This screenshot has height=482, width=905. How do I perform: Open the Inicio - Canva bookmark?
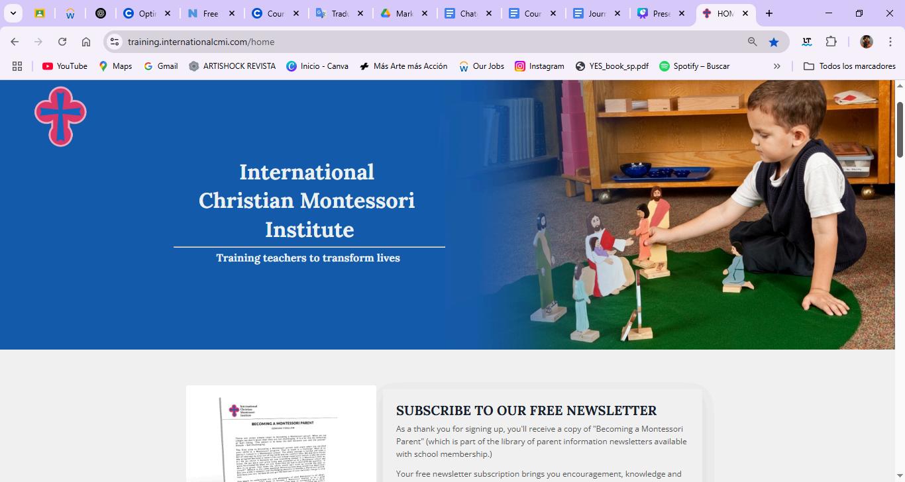point(317,66)
